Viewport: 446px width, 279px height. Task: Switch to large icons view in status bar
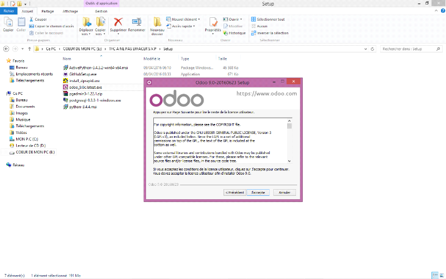(x=442, y=276)
